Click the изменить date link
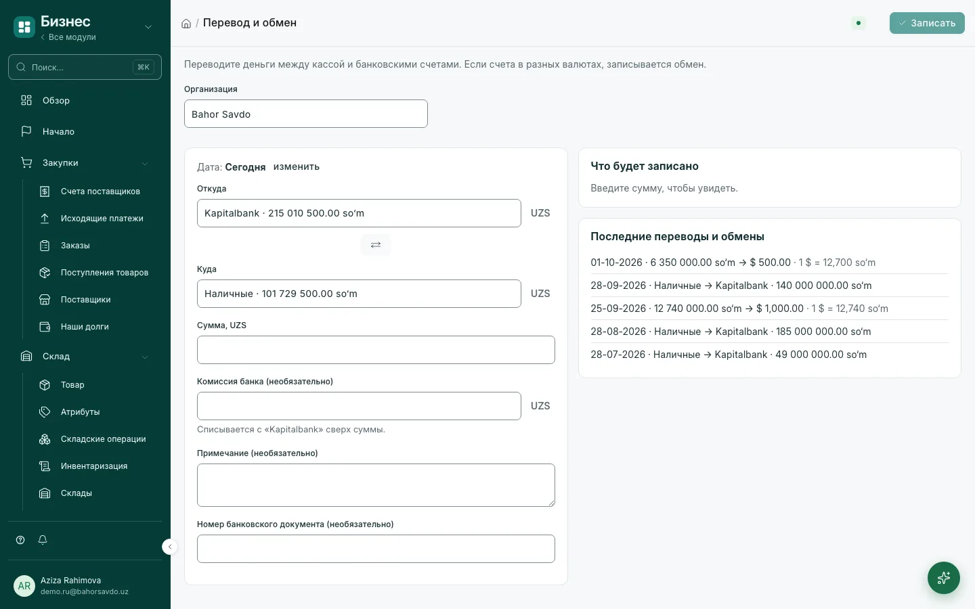975x609 pixels. 297,166
